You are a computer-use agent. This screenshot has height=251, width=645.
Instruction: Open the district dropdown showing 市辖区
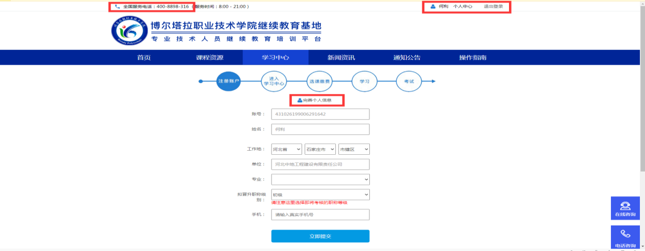(x=354, y=149)
